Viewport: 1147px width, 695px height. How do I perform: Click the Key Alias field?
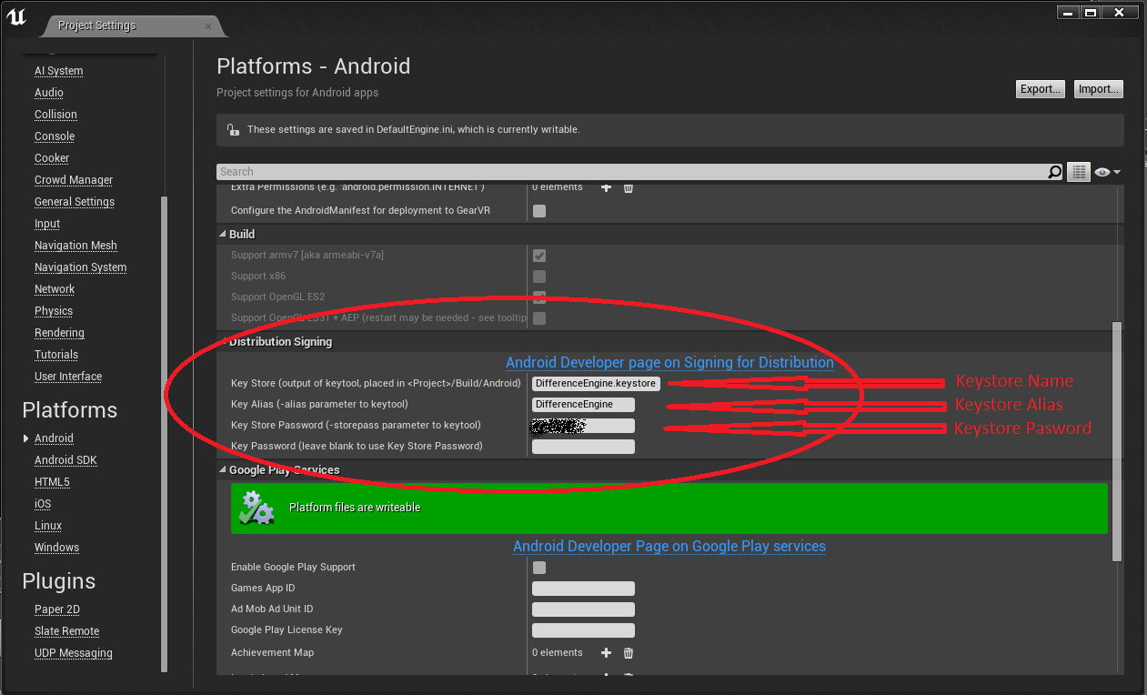(583, 405)
